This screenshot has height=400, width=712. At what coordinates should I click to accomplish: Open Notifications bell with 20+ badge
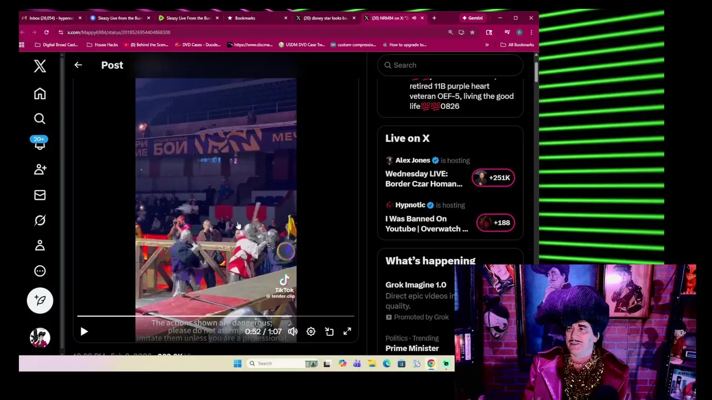coord(39,143)
